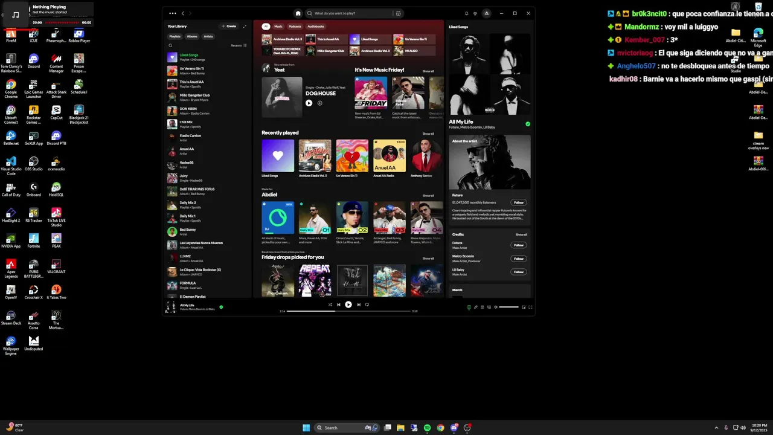The height and width of the screenshot is (435, 773).
Task: Open Recents sort dropdown in library
Action: point(238,45)
